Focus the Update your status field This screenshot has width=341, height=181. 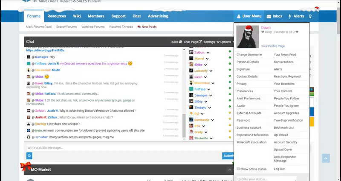click(266, 179)
